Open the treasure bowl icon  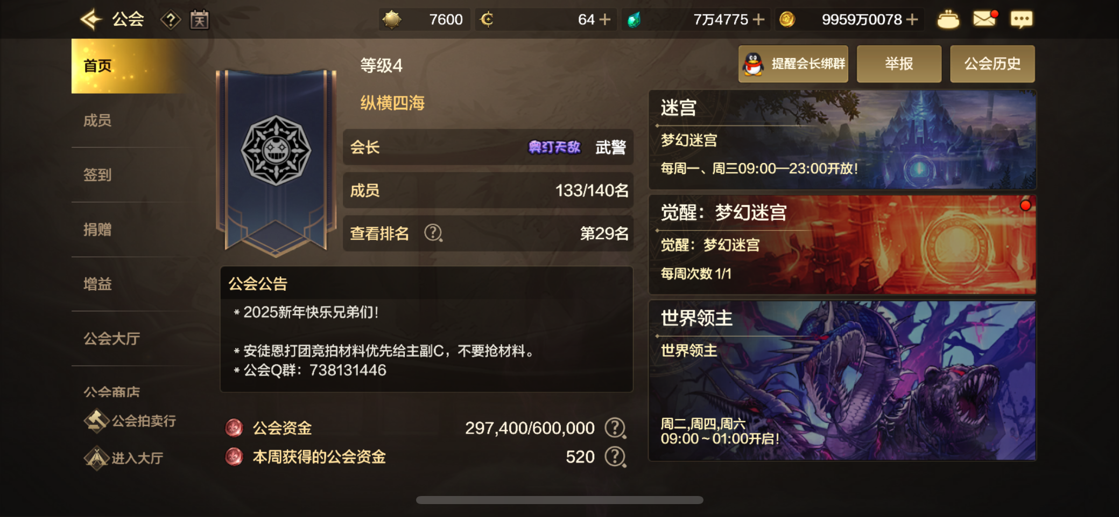point(948,20)
